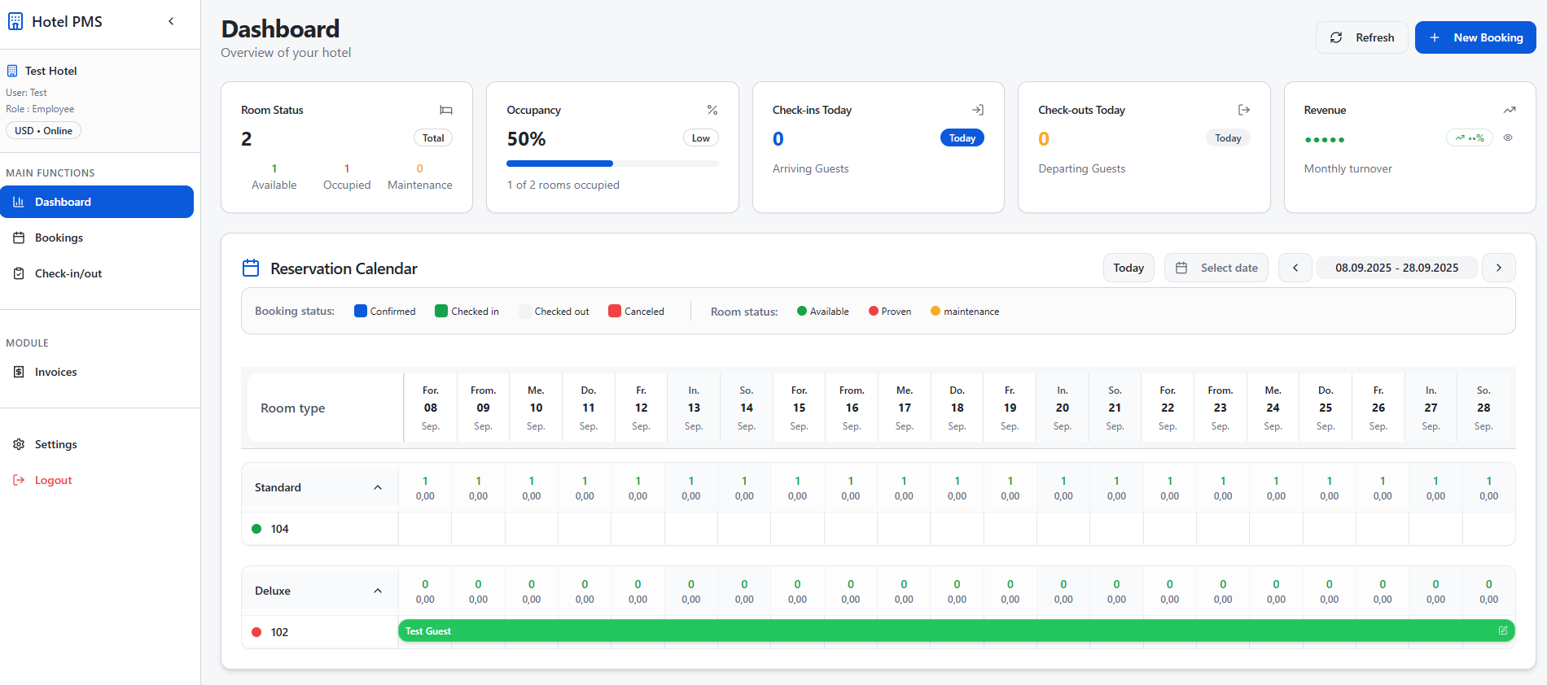Click the Check-ins Today arrow icon

[978, 110]
